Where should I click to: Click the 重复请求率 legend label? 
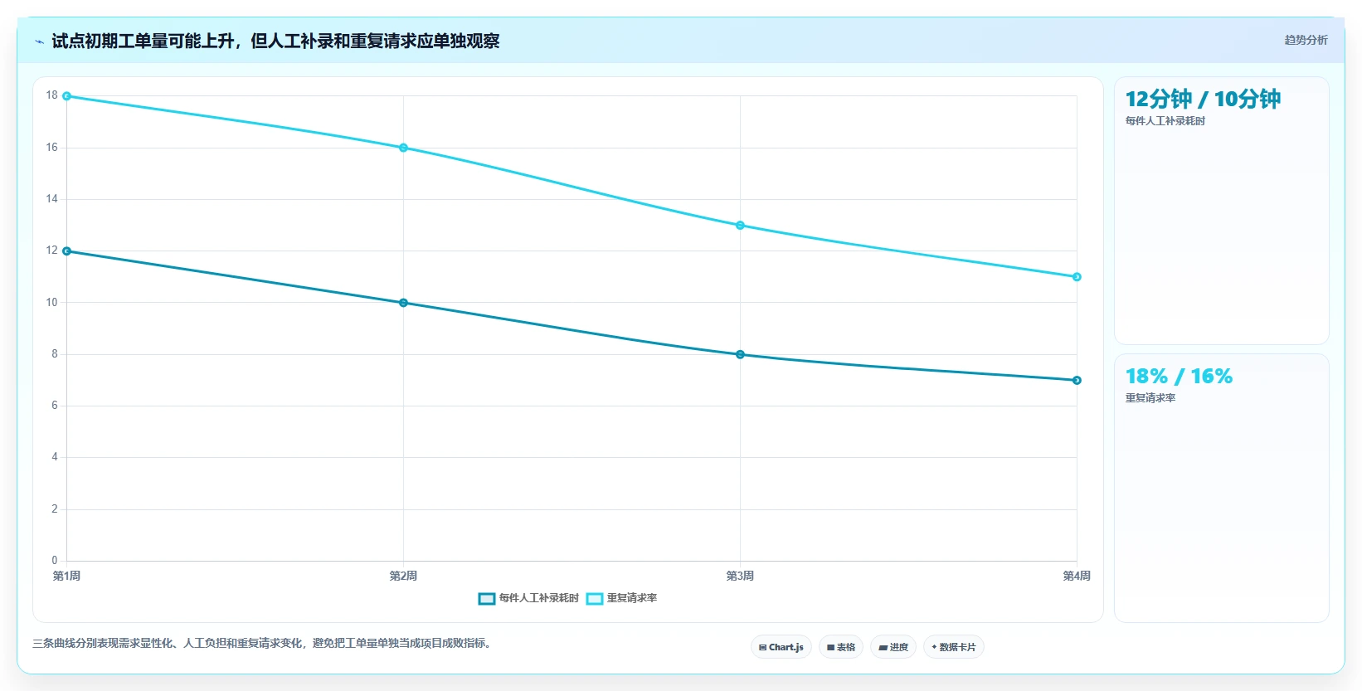point(632,598)
